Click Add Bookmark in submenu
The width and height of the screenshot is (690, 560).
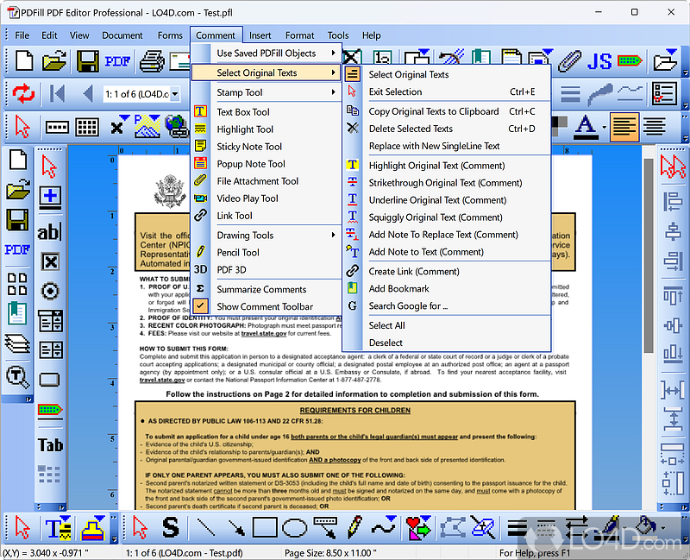[447, 288]
